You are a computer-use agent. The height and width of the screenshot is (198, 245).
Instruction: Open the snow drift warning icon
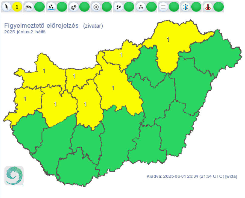coord(74,6)
